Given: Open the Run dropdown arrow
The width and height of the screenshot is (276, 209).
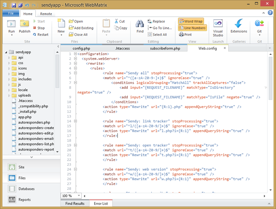Looking at the screenshot, I should click(x=12, y=35).
